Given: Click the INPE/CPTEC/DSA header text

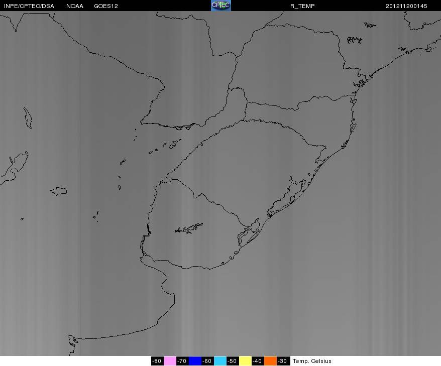Looking at the screenshot, I should tap(29, 6).
